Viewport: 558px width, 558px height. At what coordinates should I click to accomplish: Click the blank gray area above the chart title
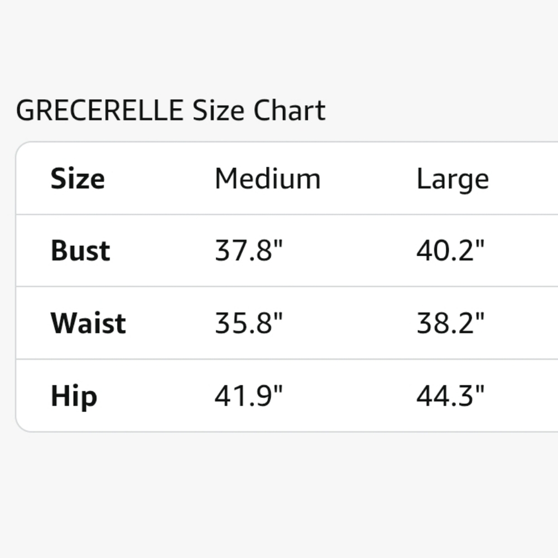pyautogui.click(x=279, y=45)
